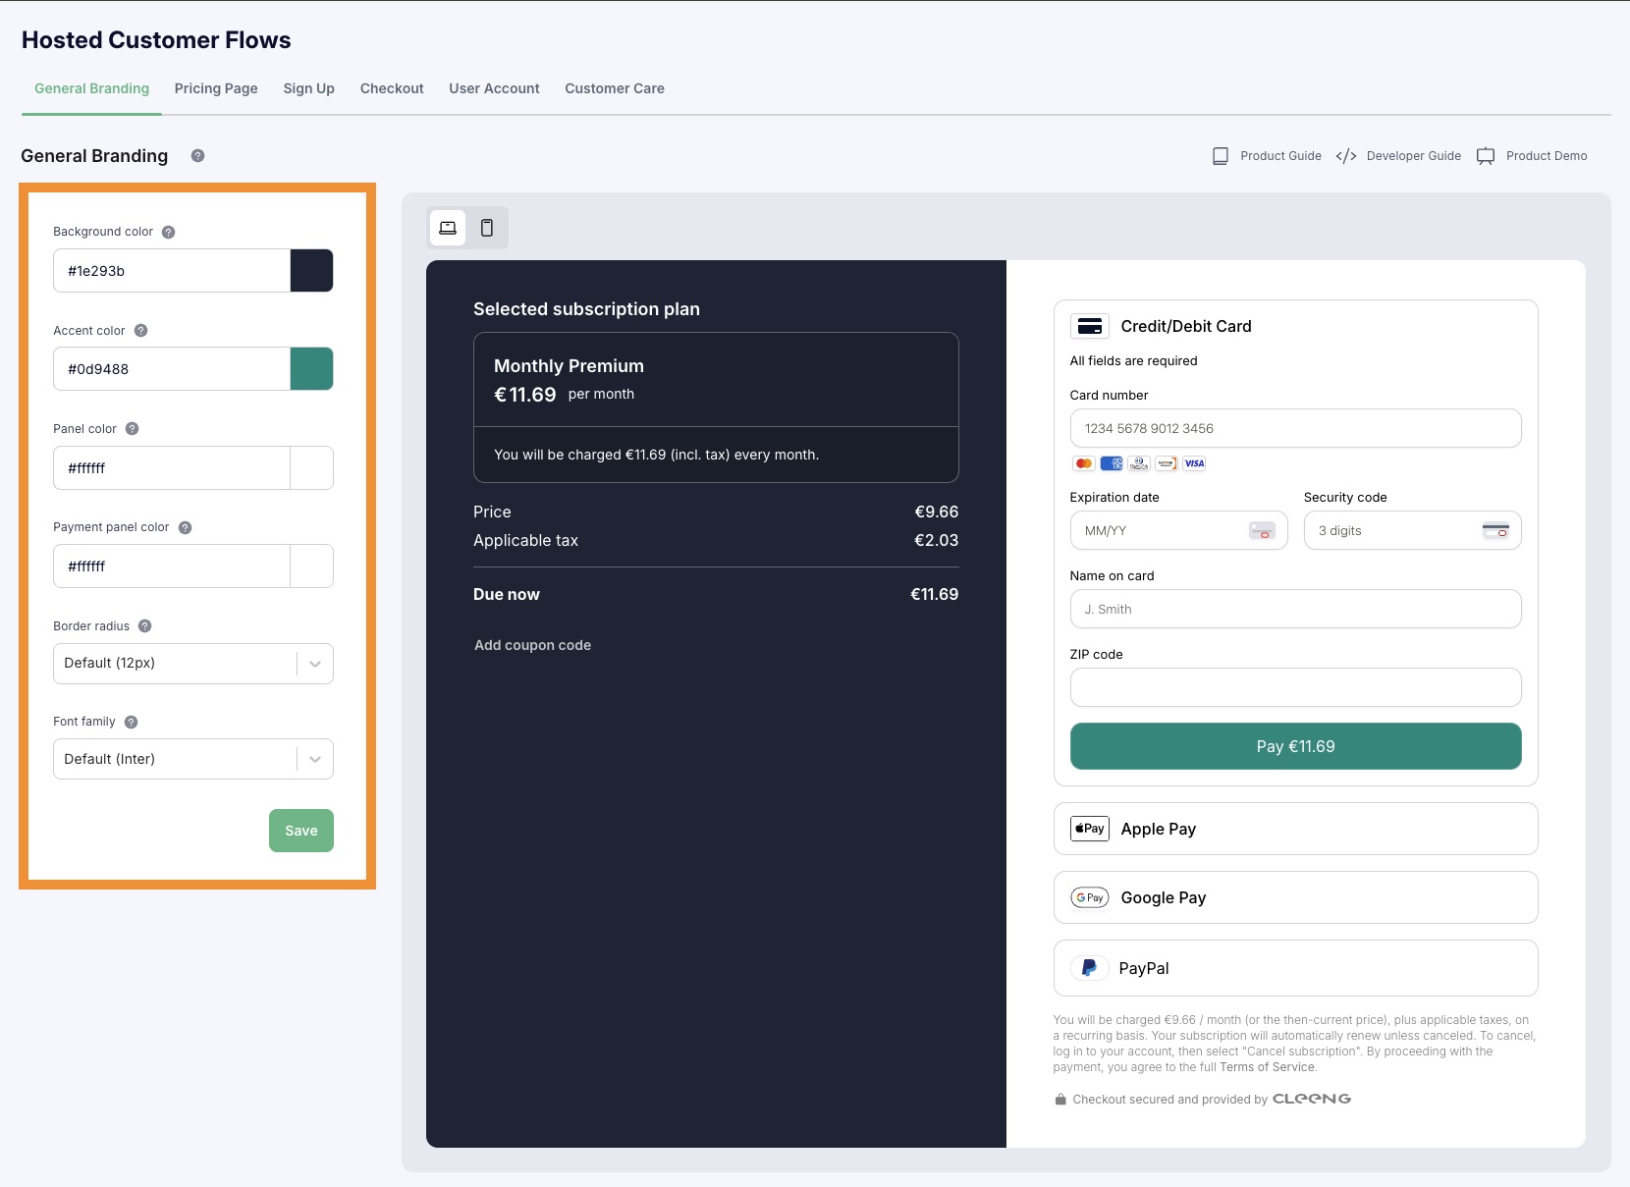Click help icon beside Background color
Viewport: 1630px width, 1187px height.
168,233
